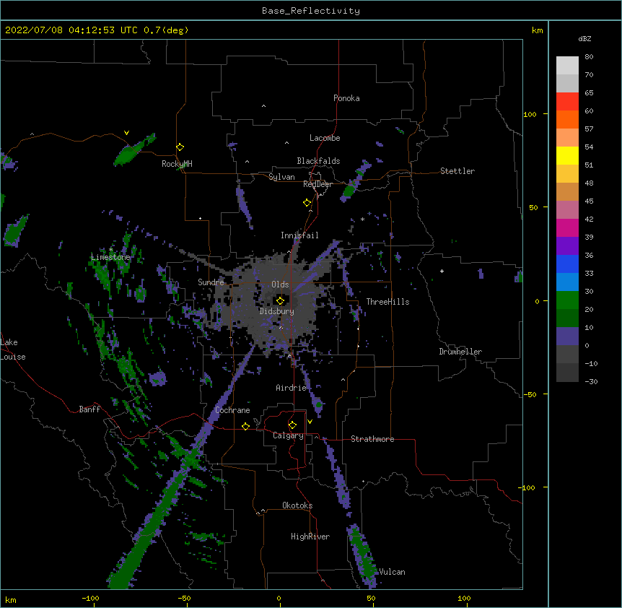Click the yellow diamond marker near RockyMH
This screenshot has height=608, width=622.
[x=180, y=147]
